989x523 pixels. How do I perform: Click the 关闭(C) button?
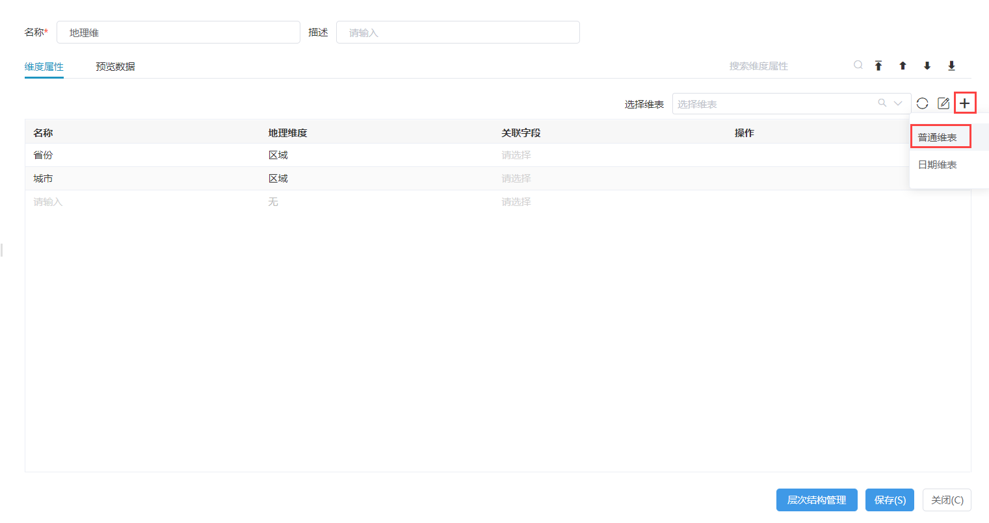coord(947,500)
